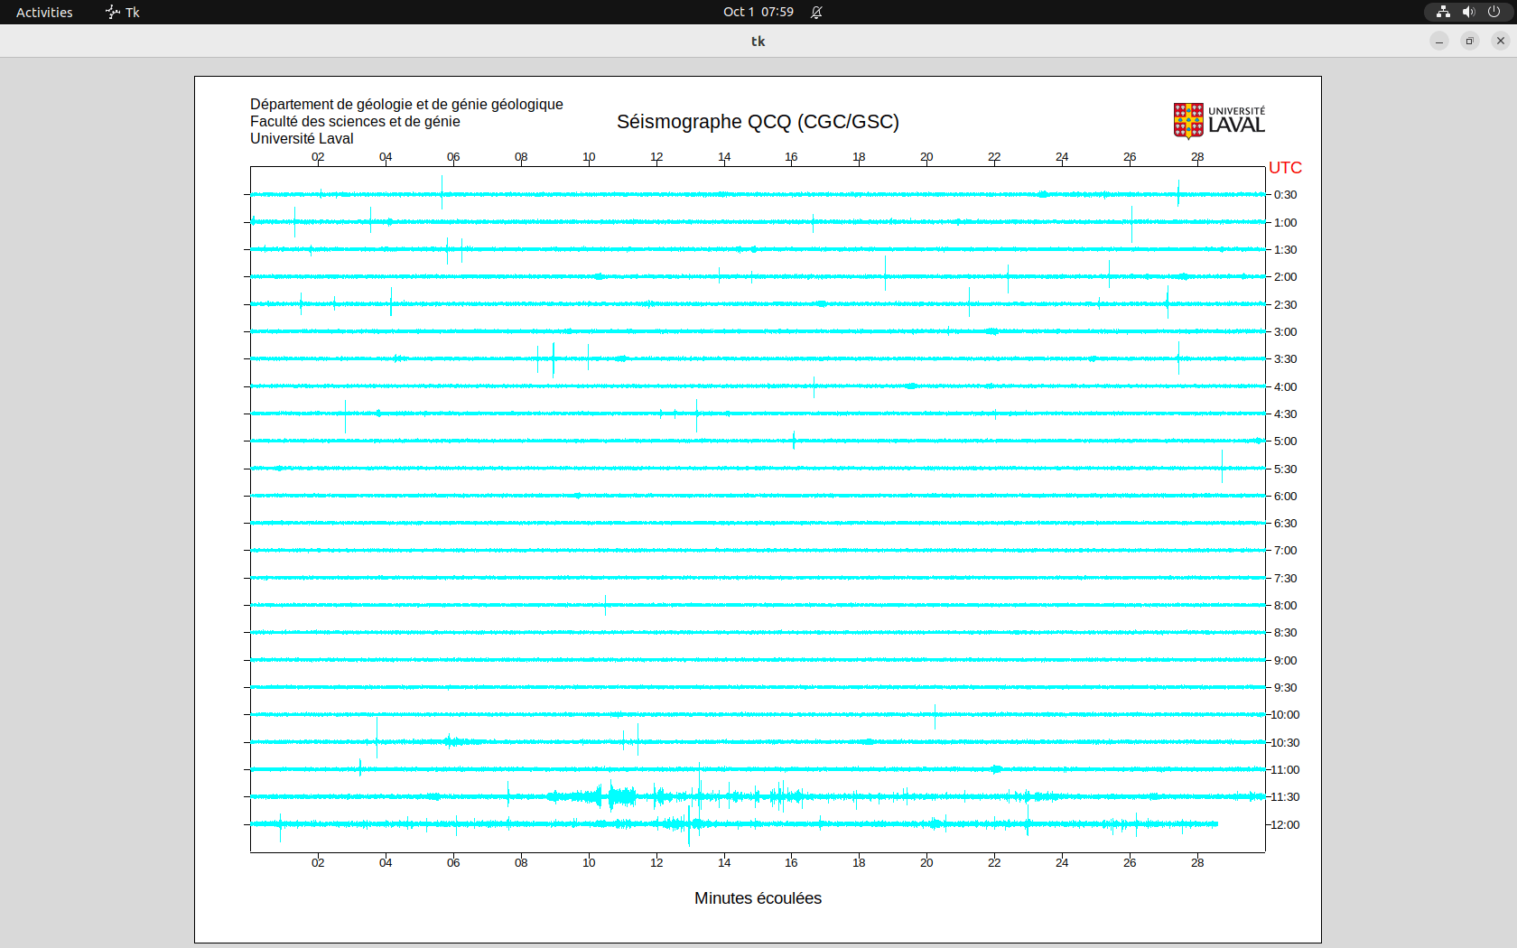Click the volume speaker icon

click(1468, 12)
